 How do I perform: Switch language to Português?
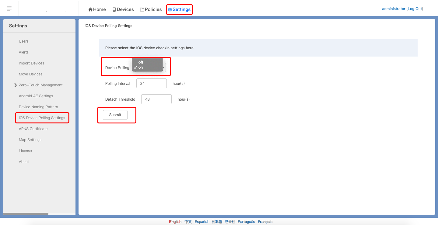click(x=246, y=222)
